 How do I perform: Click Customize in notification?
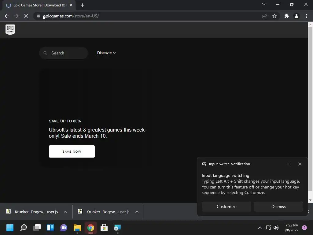226,207
